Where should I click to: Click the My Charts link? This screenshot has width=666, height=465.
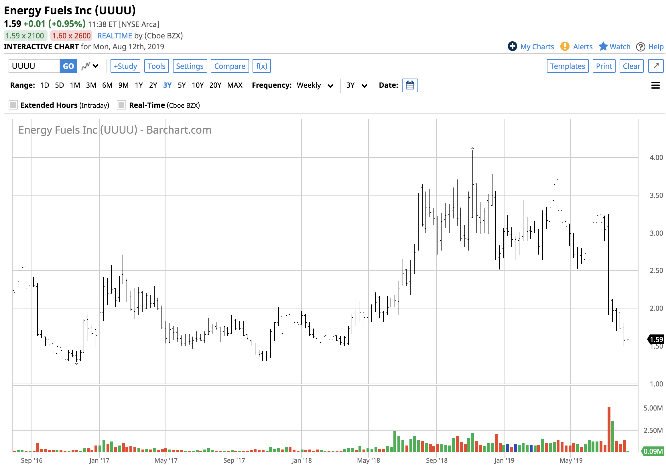[537, 47]
